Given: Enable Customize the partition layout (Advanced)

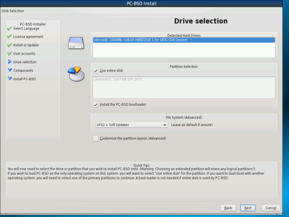Looking at the screenshot, I should tap(95, 138).
